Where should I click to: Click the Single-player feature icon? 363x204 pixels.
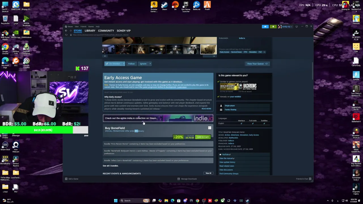click(221, 106)
